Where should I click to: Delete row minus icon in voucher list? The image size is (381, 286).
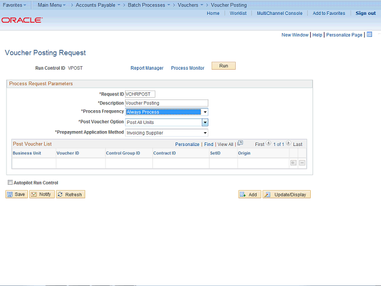pyautogui.click(x=302, y=163)
